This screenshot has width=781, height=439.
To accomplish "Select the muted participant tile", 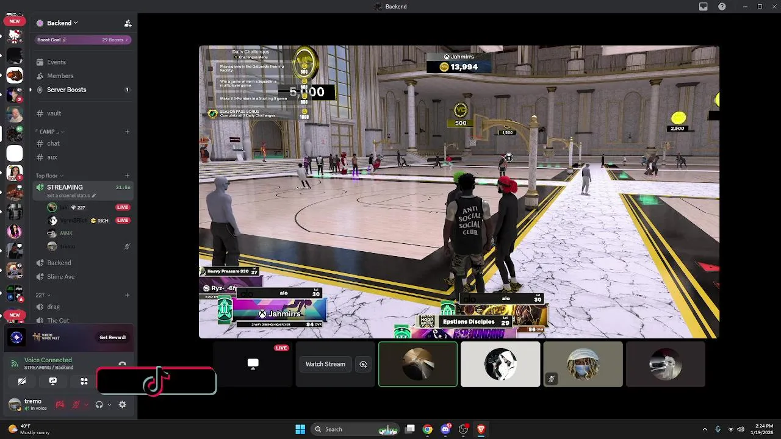I will (x=583, y=364).
